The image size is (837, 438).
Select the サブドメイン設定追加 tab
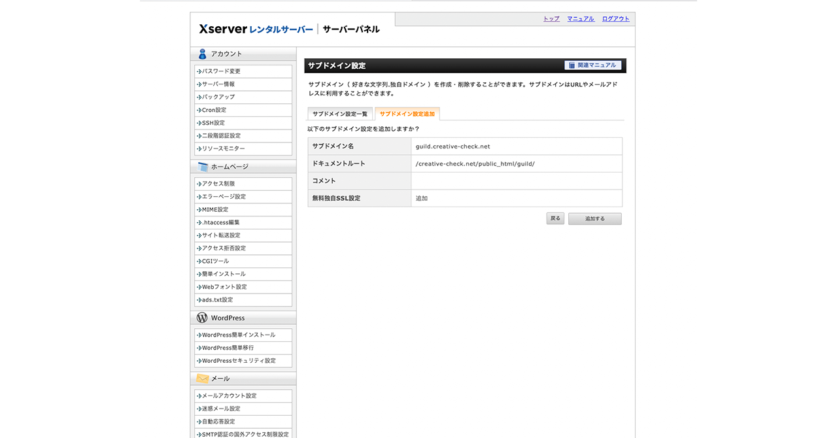pos(407,114)
